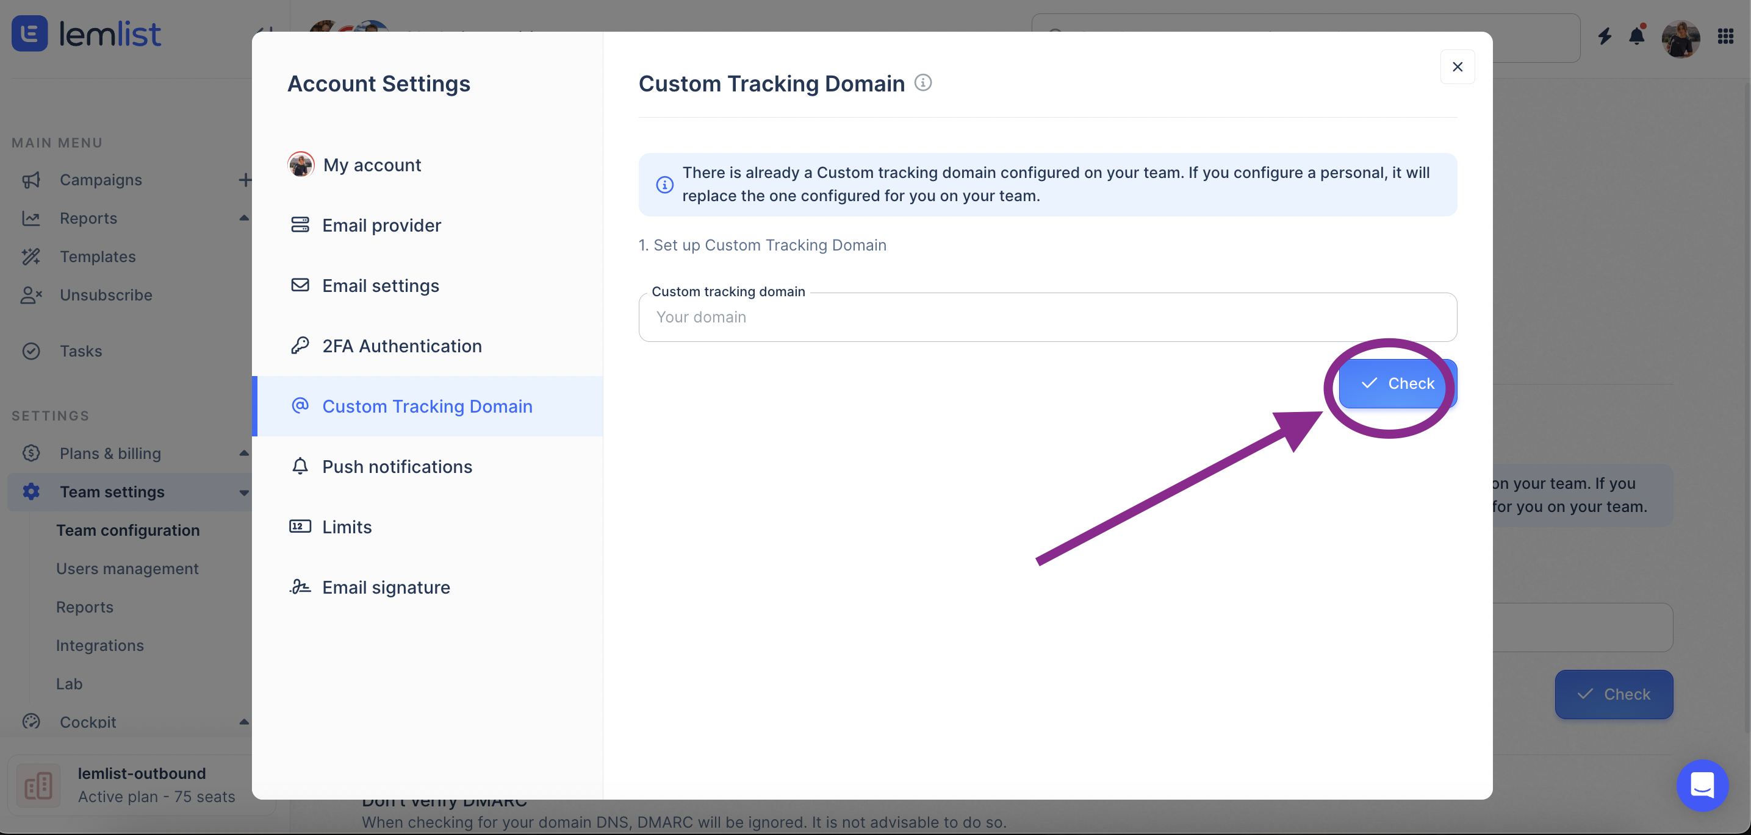Click the Templates magic wand icon

point(31,257)
